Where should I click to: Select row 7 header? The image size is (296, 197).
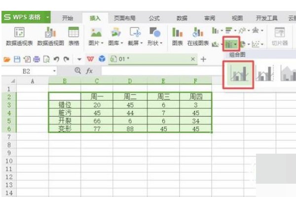pyautogui.click(x=9, y=137)
